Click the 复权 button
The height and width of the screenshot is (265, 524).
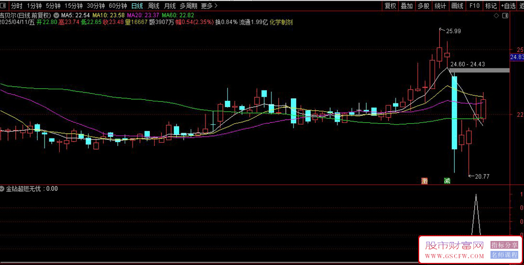[x=390, y=6]
